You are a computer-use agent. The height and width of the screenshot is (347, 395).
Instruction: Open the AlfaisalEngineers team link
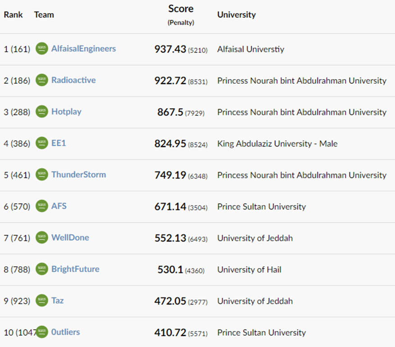pos(83,49)
